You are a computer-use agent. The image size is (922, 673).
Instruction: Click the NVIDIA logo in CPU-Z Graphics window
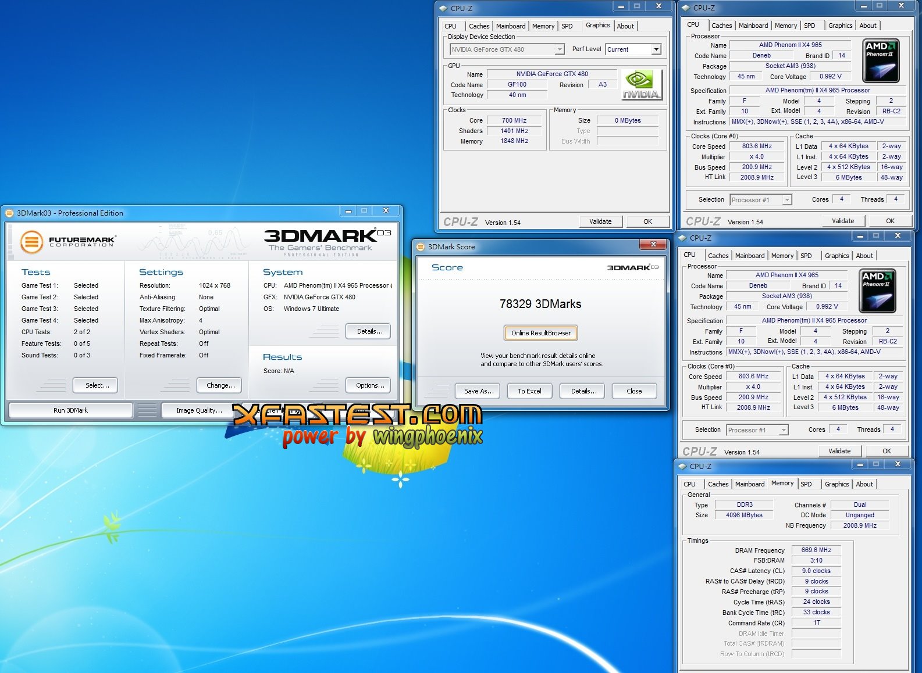tap(641, 85)
